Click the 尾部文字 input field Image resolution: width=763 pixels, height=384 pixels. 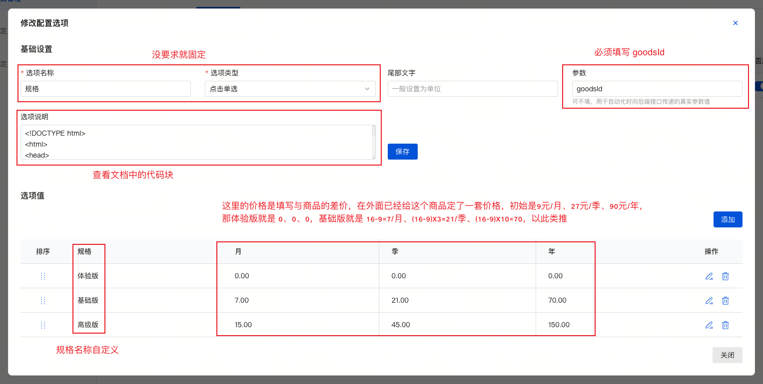[472, 89]
